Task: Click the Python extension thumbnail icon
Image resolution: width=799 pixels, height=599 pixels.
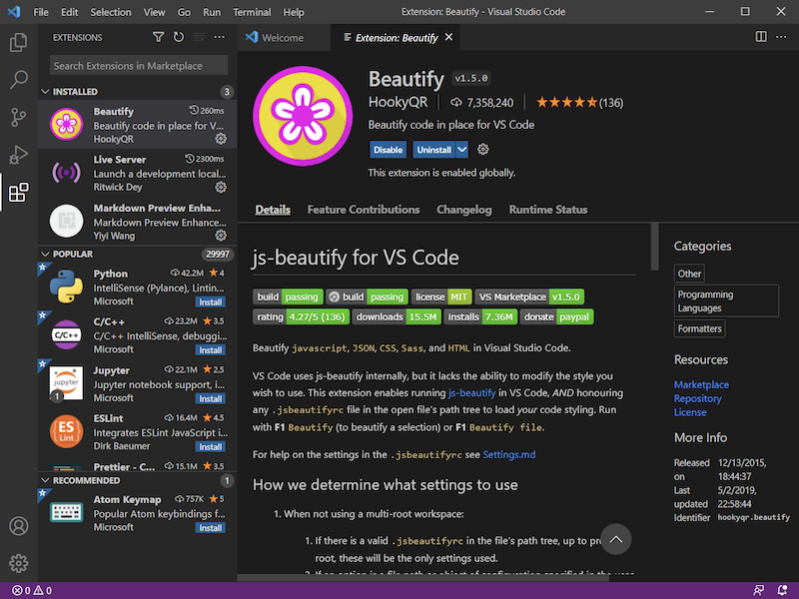Action: pos(65,285)
